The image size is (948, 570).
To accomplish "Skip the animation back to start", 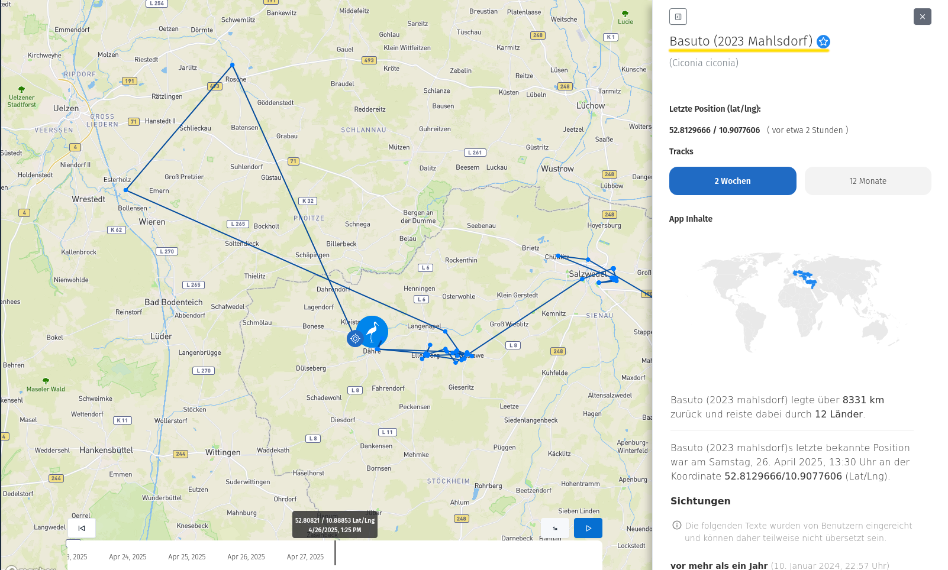I will (x=82, y=528).
